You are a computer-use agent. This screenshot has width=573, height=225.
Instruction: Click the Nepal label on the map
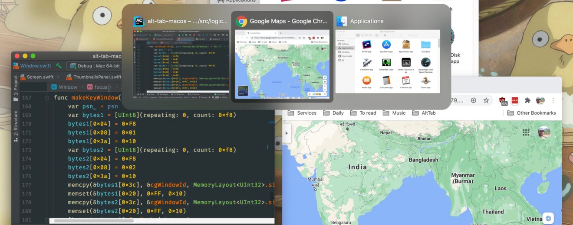pos(385,132)
